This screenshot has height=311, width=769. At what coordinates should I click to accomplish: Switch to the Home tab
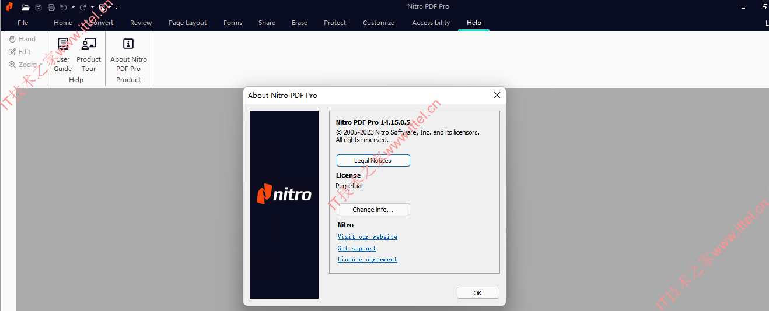point(63,23)
